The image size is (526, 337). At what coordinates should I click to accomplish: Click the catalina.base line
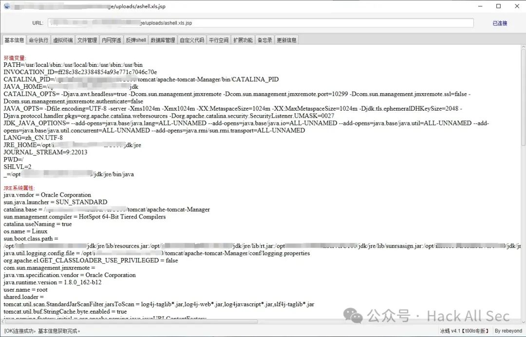coord(107,209)
